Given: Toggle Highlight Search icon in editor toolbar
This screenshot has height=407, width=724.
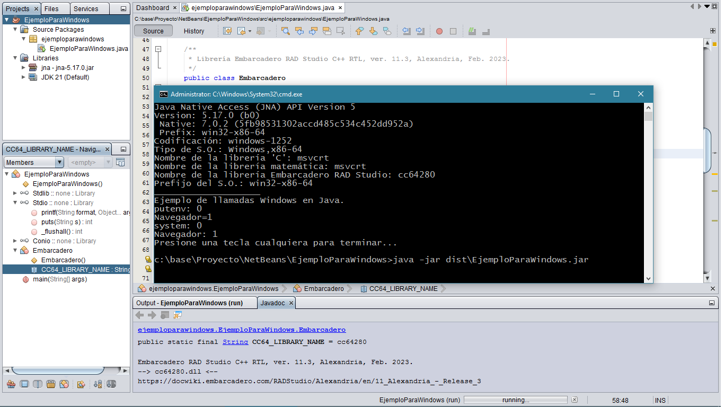Looking at the screenshot, I should [327, 31].
